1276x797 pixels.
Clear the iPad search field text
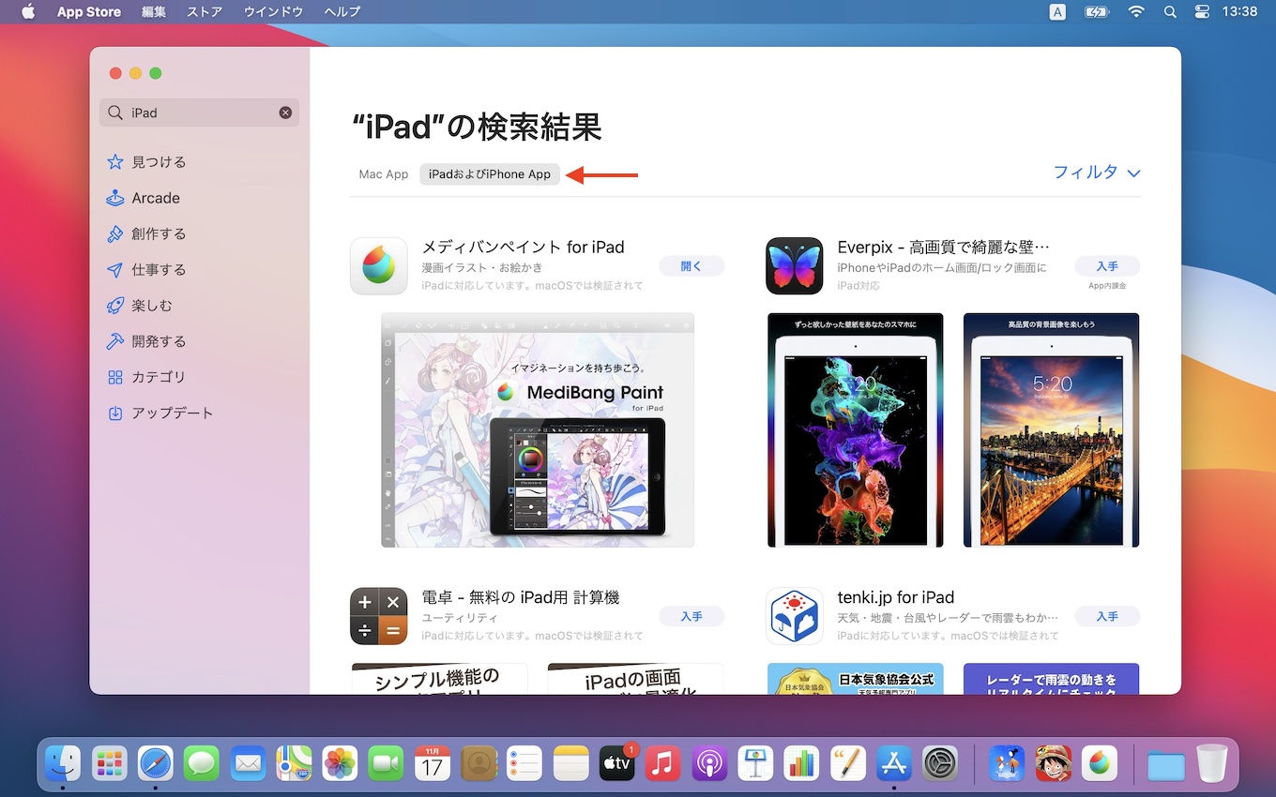[x=285, y=113]
